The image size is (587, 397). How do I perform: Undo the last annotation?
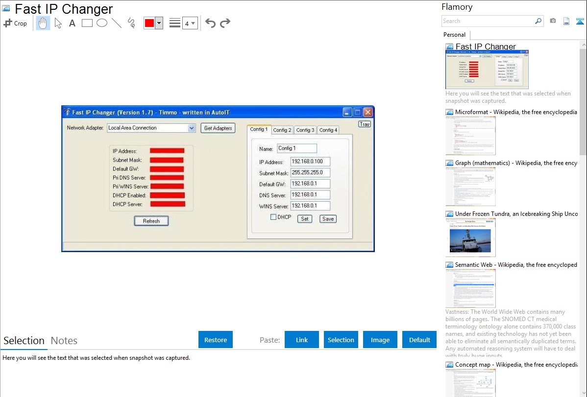[x=210, y=23]
